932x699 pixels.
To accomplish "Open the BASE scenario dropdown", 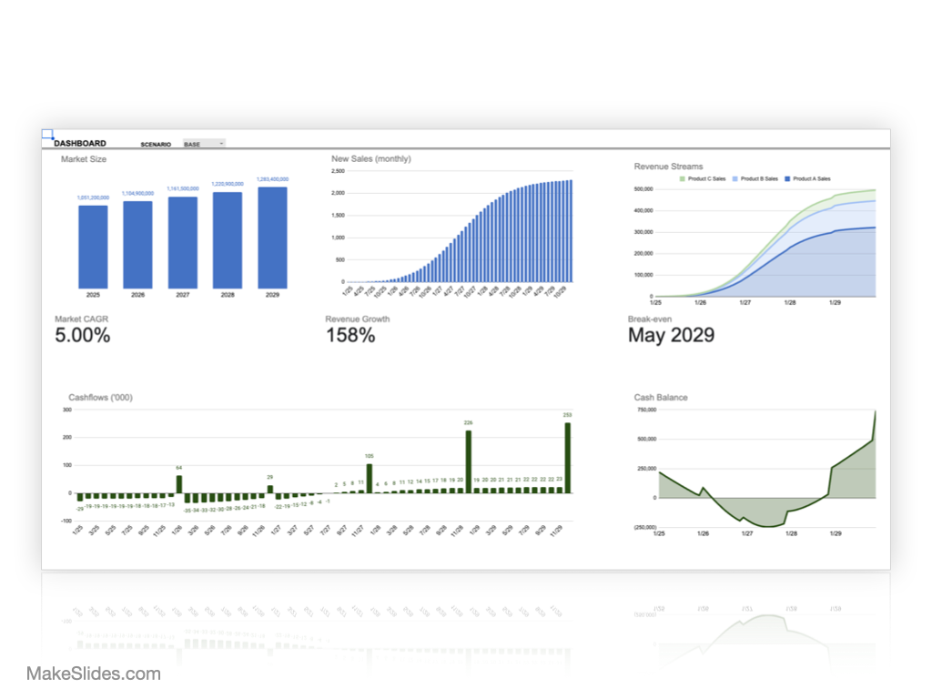I will pos(204,144).
